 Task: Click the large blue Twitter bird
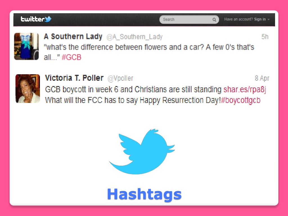click(x=142, y=152)
